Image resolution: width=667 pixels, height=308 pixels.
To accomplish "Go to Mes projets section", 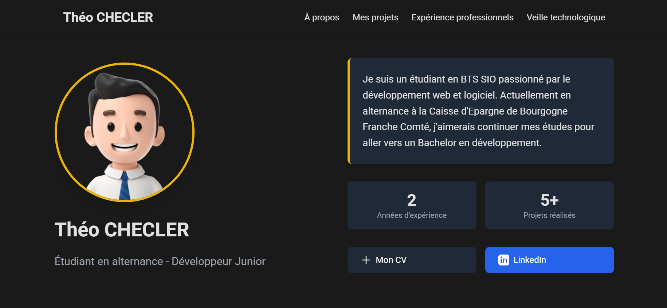I will (375, 17).
